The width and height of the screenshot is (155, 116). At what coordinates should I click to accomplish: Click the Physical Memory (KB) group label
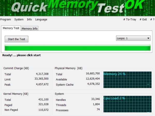coord(69,68)
